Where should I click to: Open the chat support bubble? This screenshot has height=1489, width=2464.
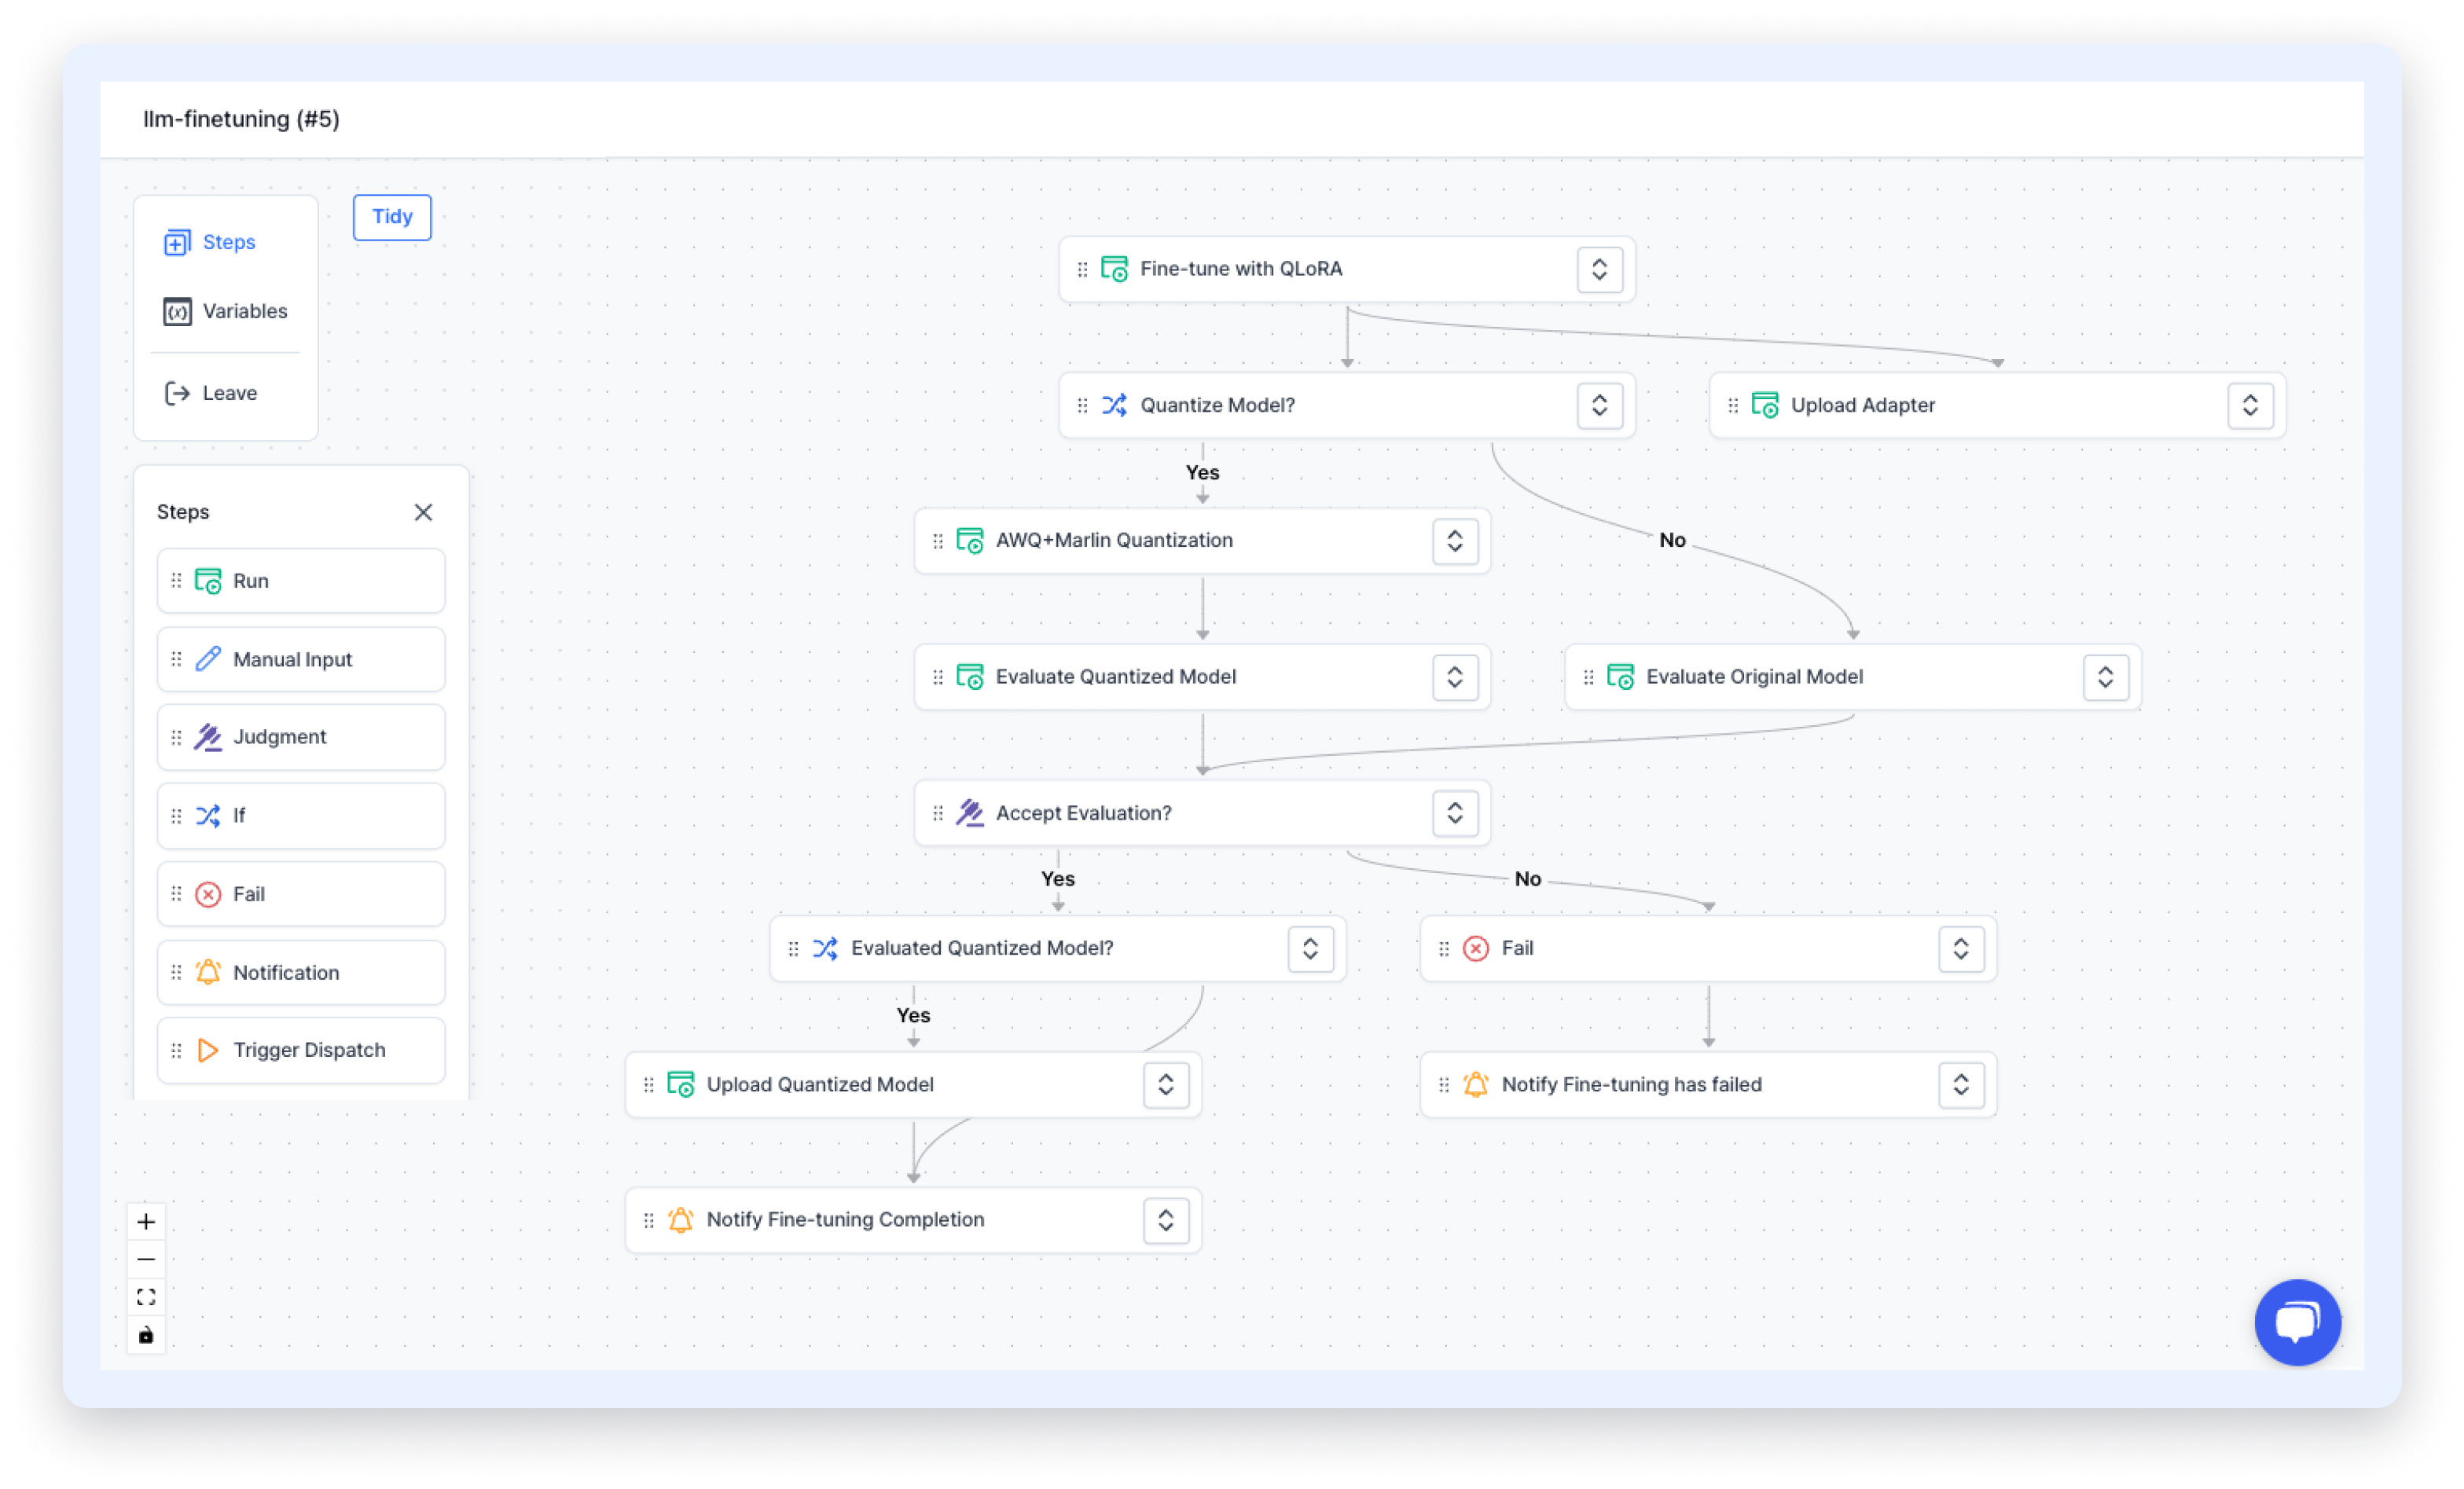click(x=2297, y=1322)
